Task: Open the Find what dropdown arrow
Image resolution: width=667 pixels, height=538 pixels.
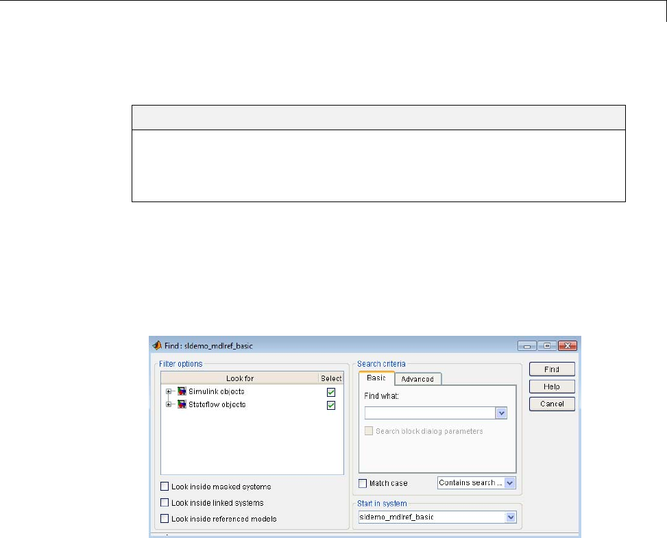Action: [502, 413]
